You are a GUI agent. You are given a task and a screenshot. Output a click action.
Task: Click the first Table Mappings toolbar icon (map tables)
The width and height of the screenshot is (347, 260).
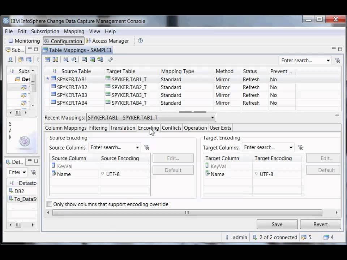[x=47, y=60]
